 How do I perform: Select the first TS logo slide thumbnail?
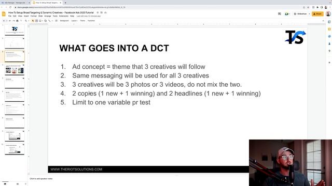click(15, 30)
